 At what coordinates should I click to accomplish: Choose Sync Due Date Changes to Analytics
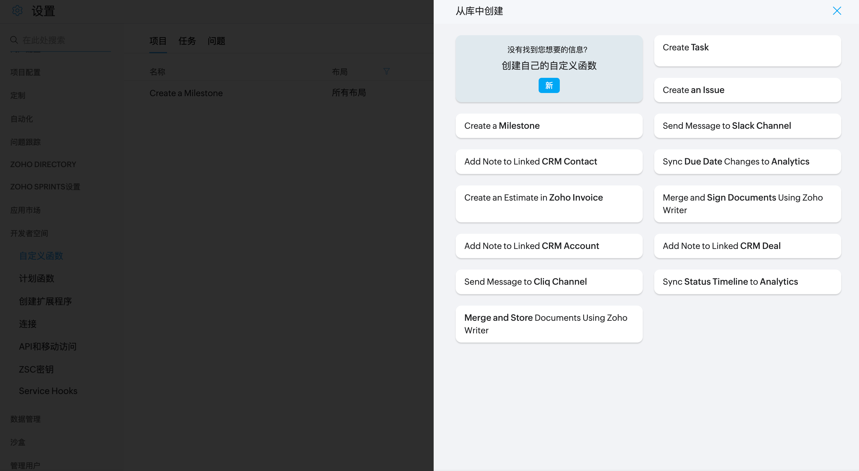tap(747, 161)
